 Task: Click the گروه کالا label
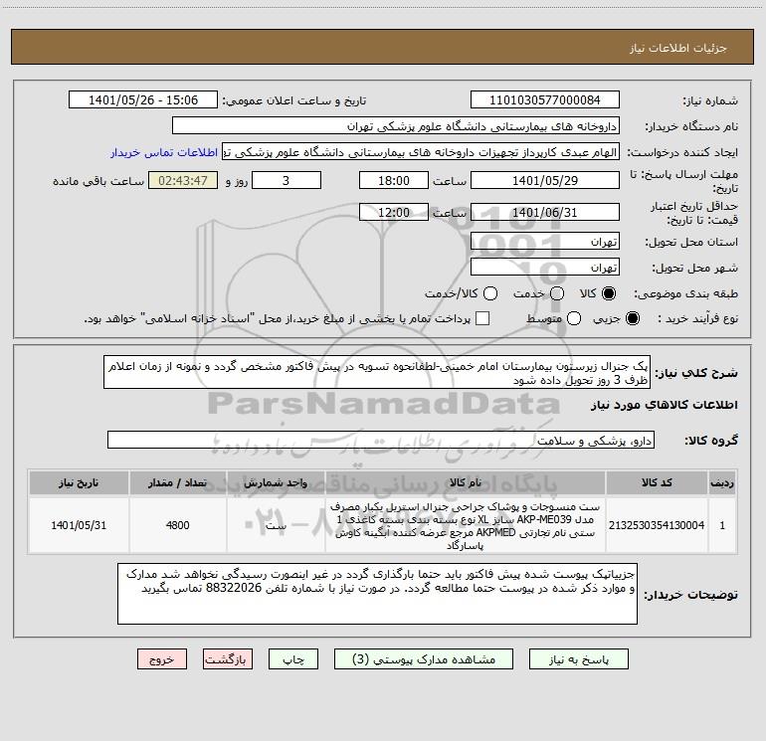[711, 441]
